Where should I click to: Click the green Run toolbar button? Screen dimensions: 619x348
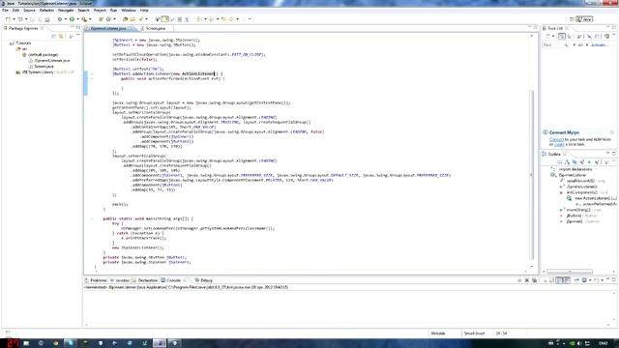(72, 19)
